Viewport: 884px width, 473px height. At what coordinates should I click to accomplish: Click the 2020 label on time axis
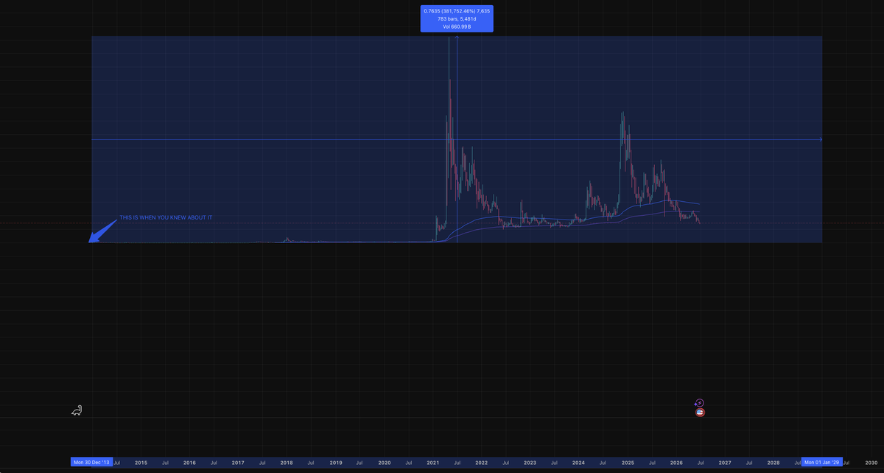(385, 463)
